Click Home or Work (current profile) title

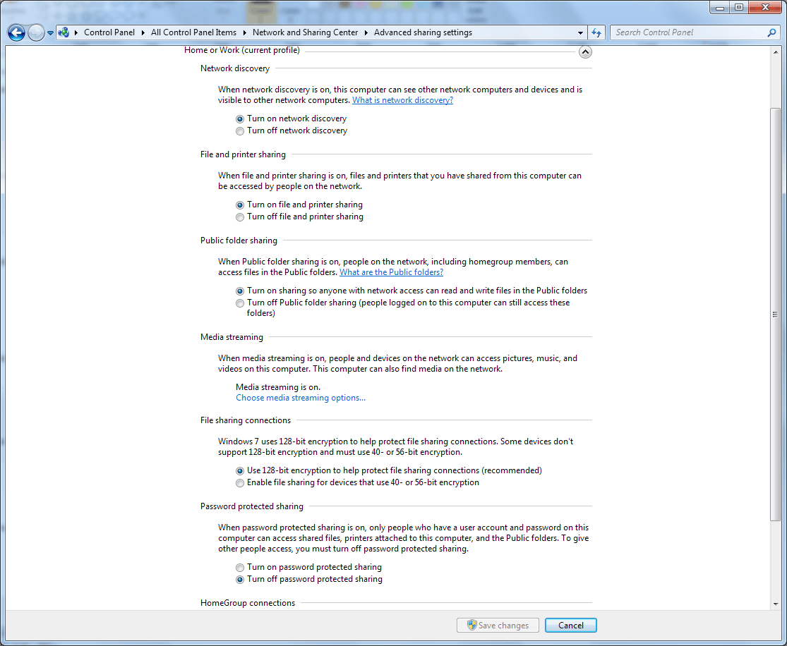point(242,50)
